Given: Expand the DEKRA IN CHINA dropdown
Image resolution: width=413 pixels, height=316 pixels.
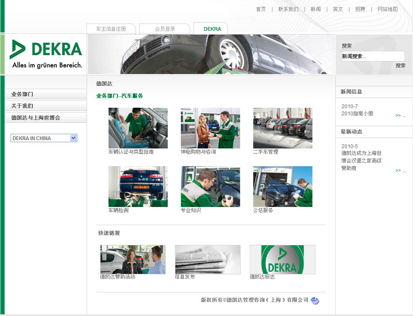Looking at the screenshot, I should 44,138.
